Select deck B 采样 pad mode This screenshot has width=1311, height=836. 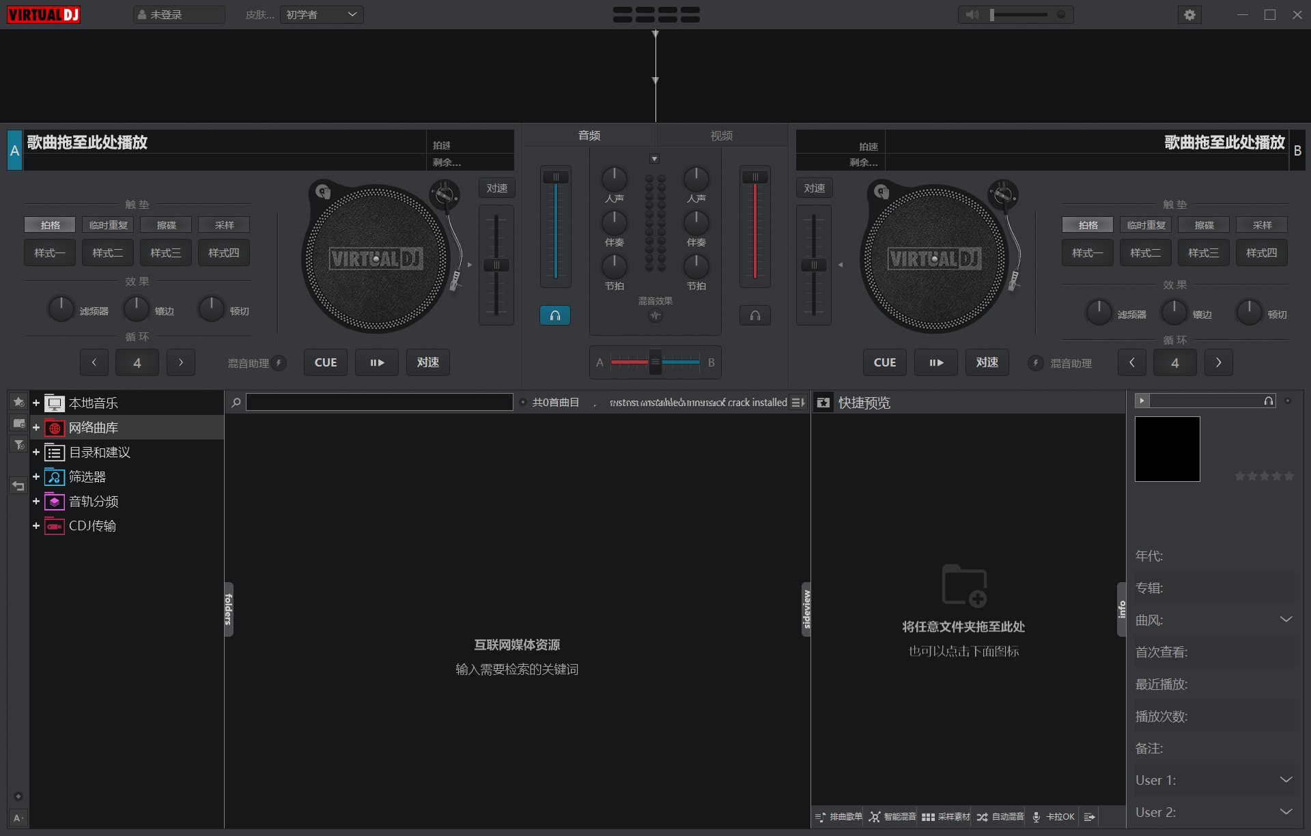point(1262,225)
